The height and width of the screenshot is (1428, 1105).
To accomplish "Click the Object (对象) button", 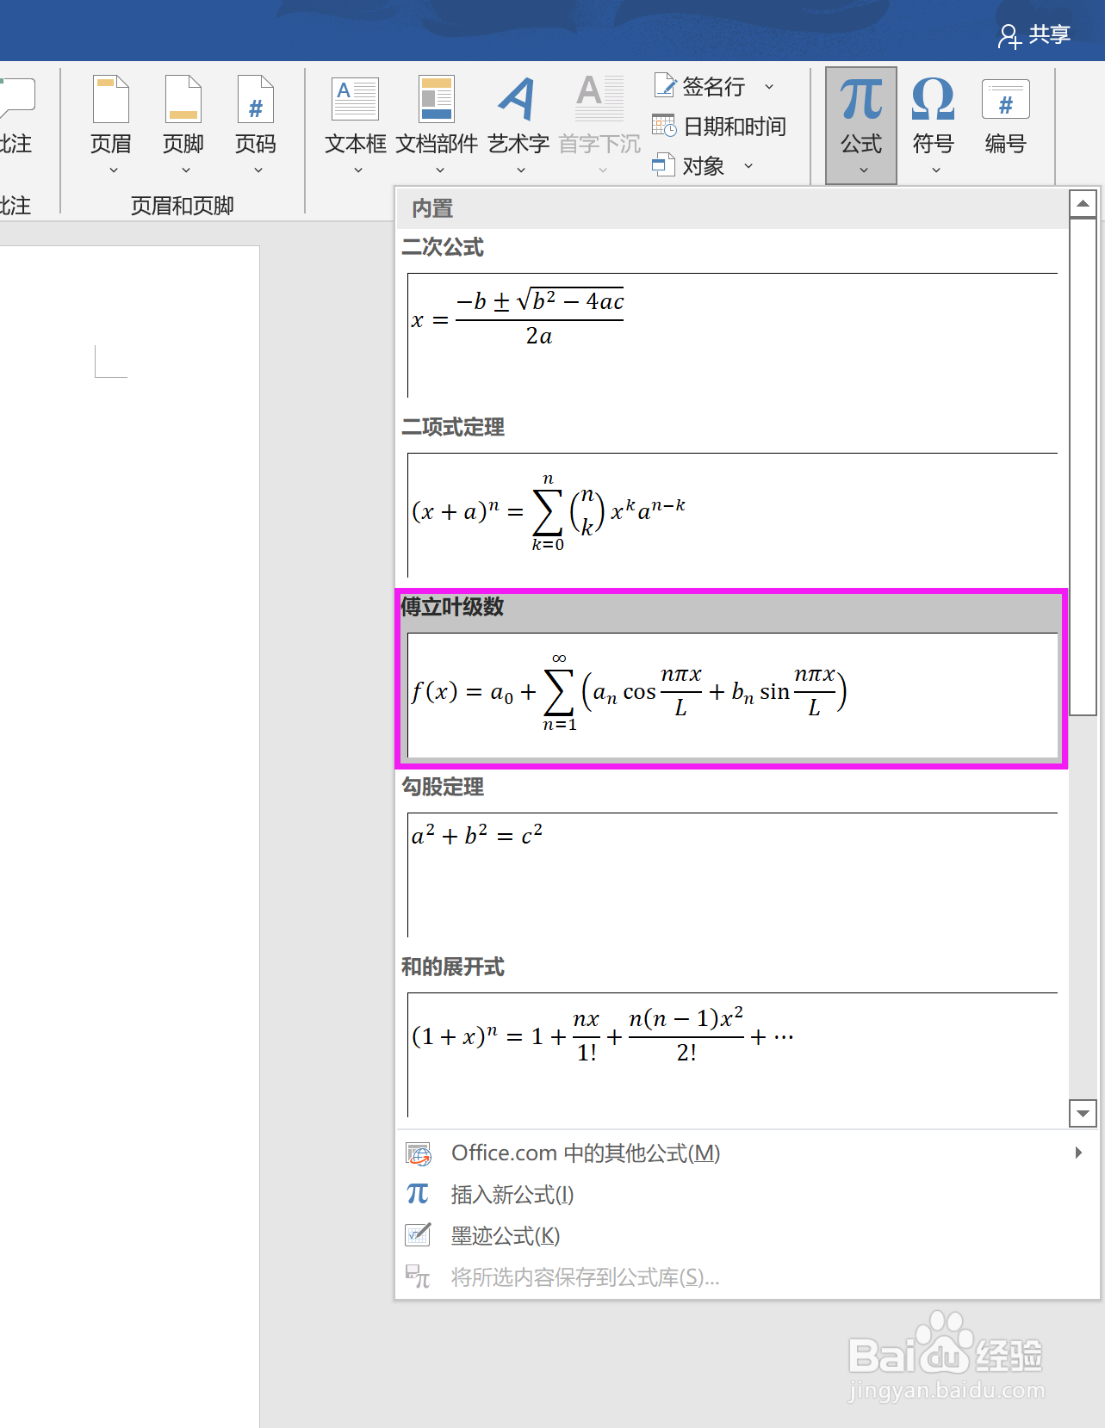I will (x=689, y=165).
